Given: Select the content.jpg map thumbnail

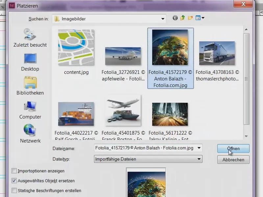Looking at the screenshot, I should (76, 47).
